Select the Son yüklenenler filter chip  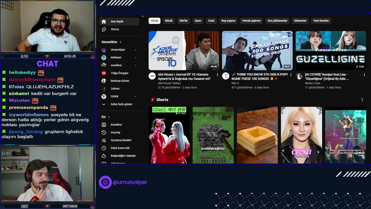coord(277,21)
